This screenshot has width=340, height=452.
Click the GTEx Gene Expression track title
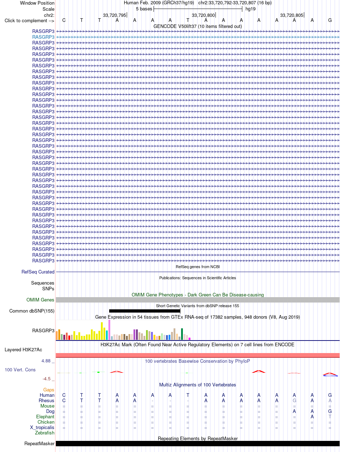pyautogui.click(x=198, y=317)
